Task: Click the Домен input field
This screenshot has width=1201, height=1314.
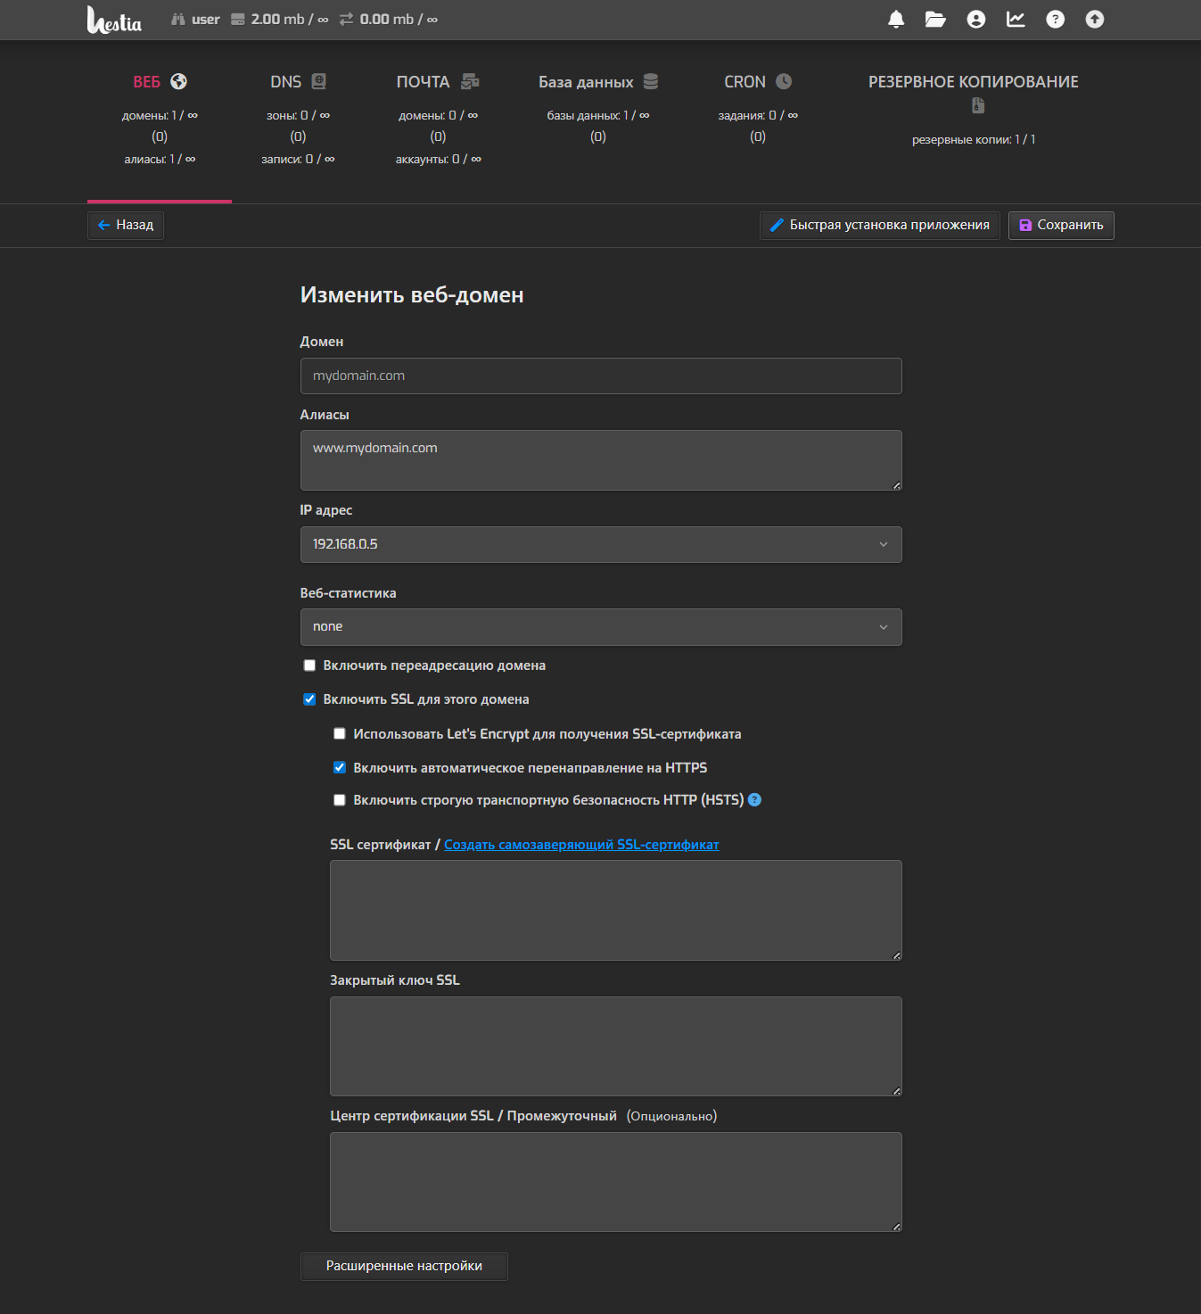Action: 601,376
